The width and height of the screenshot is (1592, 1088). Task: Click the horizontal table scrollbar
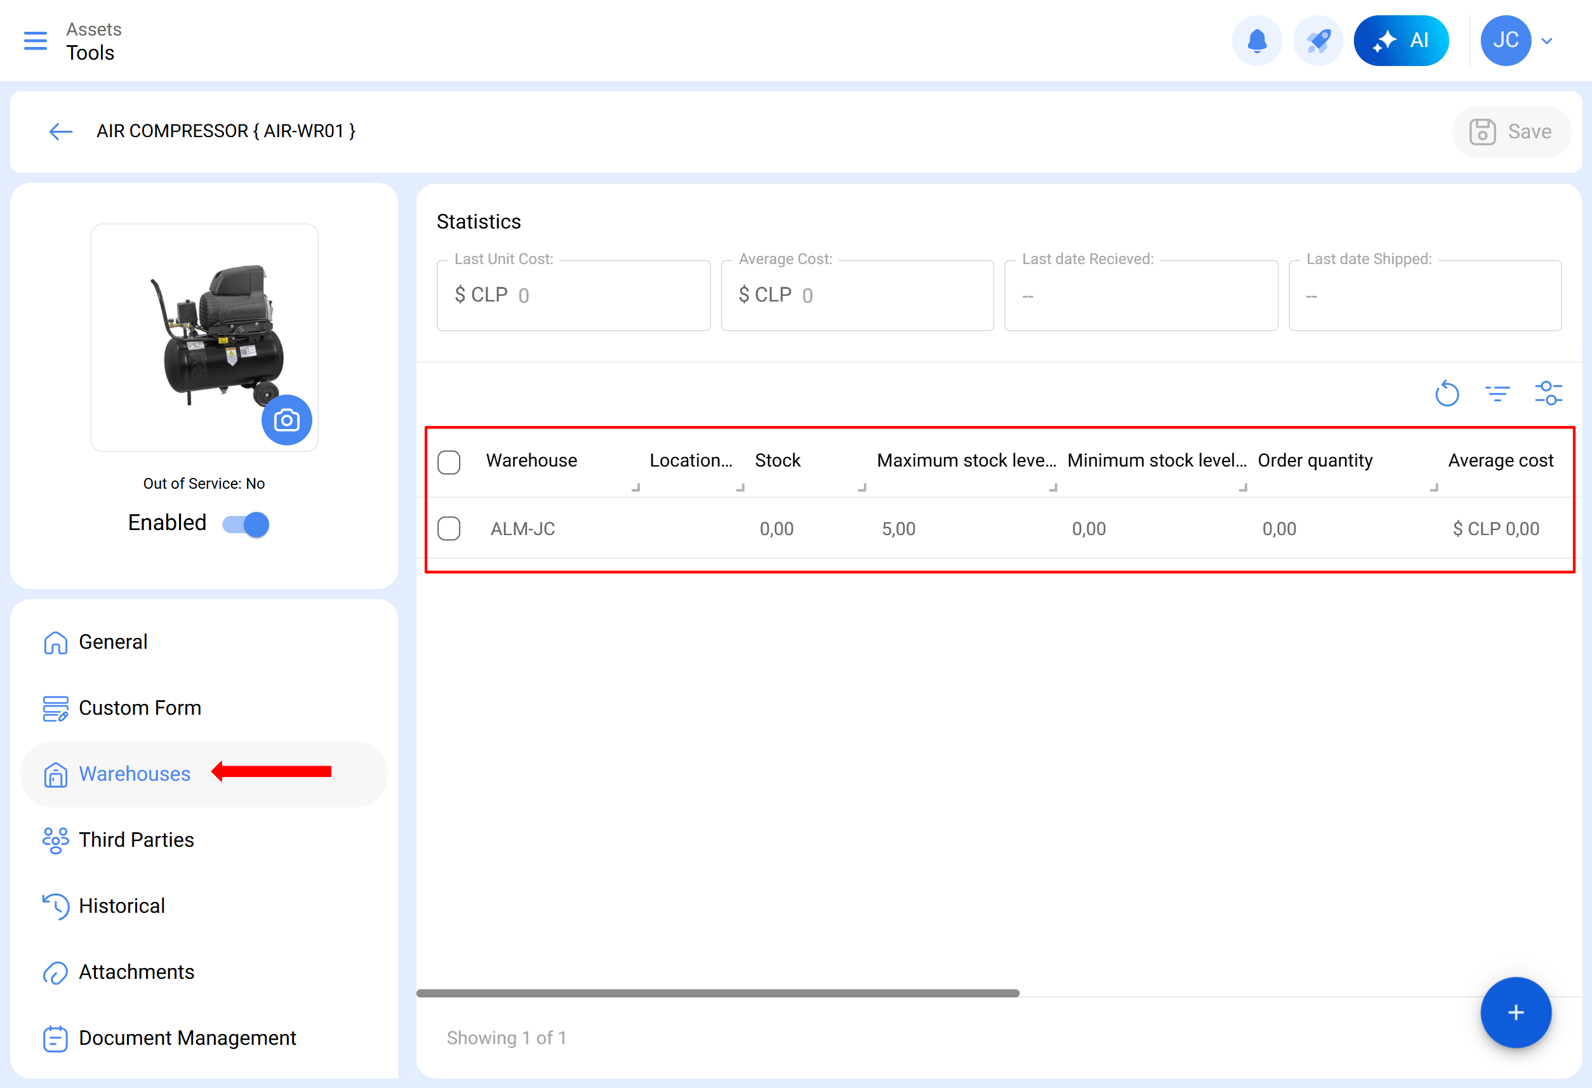coord(717,993)
